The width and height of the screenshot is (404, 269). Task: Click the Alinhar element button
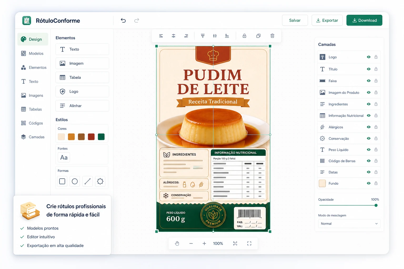pyautogui.click(x=82, y=106)
